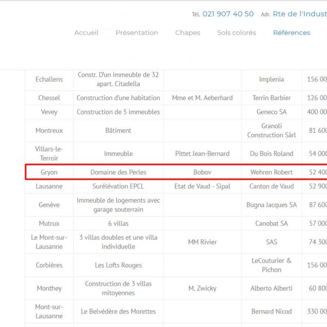Viewport: 327px width, 327px height.
Task: Select the Chapes navigation item
Action: (187, 33)
